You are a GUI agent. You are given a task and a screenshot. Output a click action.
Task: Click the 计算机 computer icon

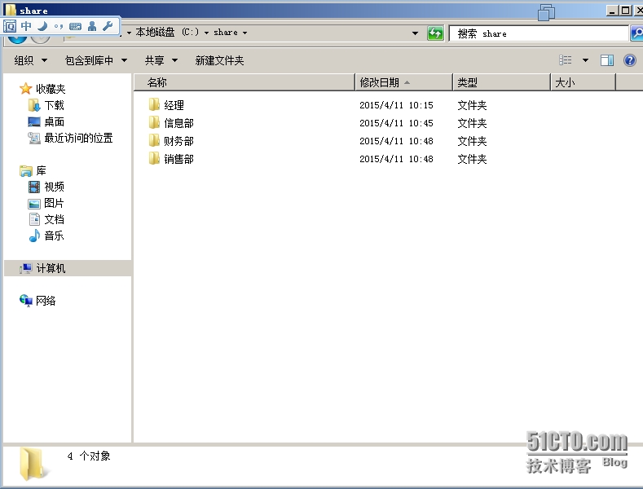[x=26, y=268]
